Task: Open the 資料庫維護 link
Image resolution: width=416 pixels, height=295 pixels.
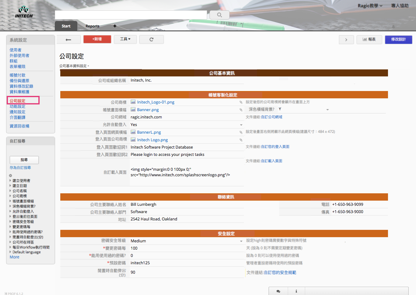Action: (x=19, y=92)
